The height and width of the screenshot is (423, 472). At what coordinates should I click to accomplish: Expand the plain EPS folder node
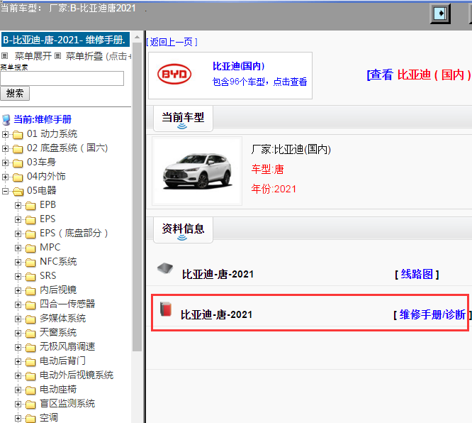click(x=18, y=219)
